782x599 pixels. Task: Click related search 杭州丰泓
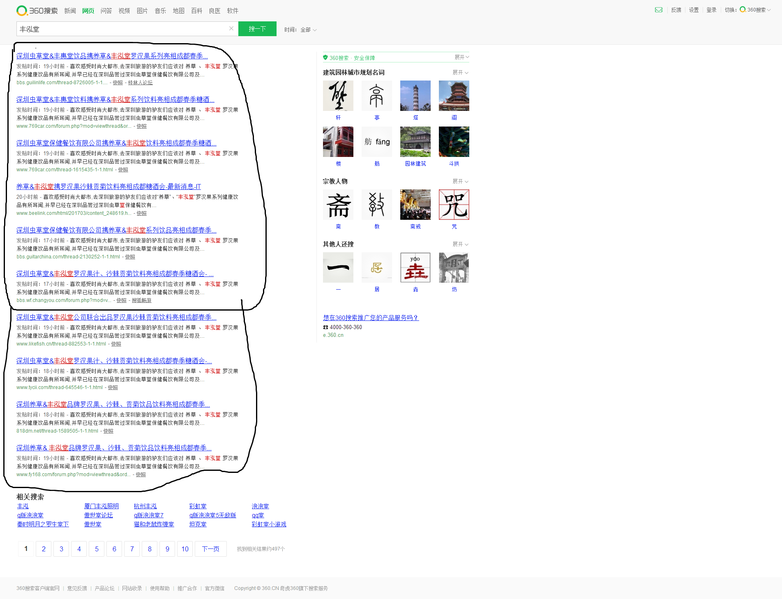(x=145, y=506)
